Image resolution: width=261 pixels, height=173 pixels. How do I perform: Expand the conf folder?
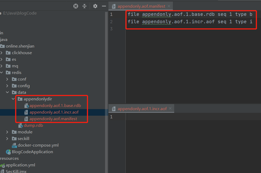tap(7, 79)
